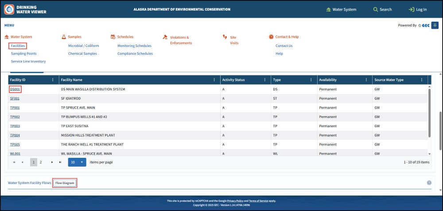Open Facility Name column options menu
443x211 pixels.
tap(214, 80)
